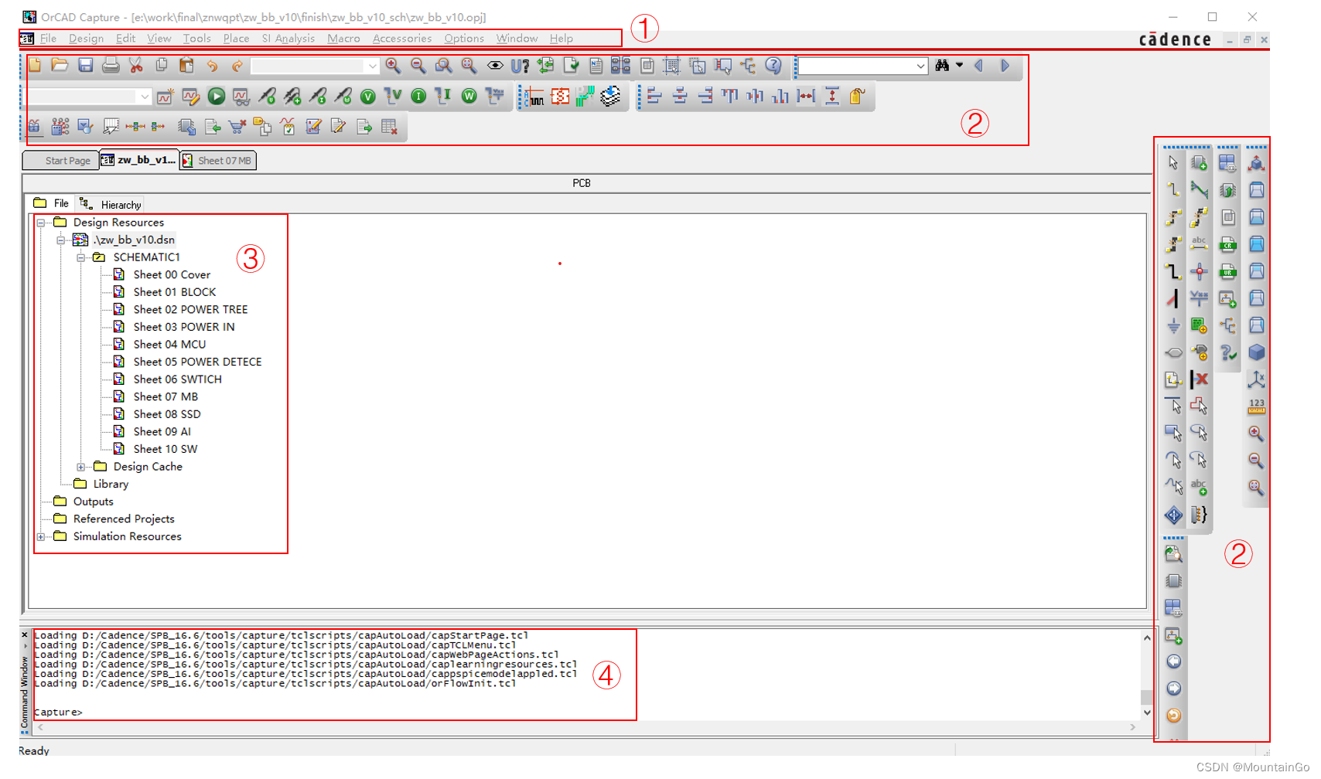Click the Zoom In magnifier in top toolbar
The image size is (1321, 779).
[393, 66]
